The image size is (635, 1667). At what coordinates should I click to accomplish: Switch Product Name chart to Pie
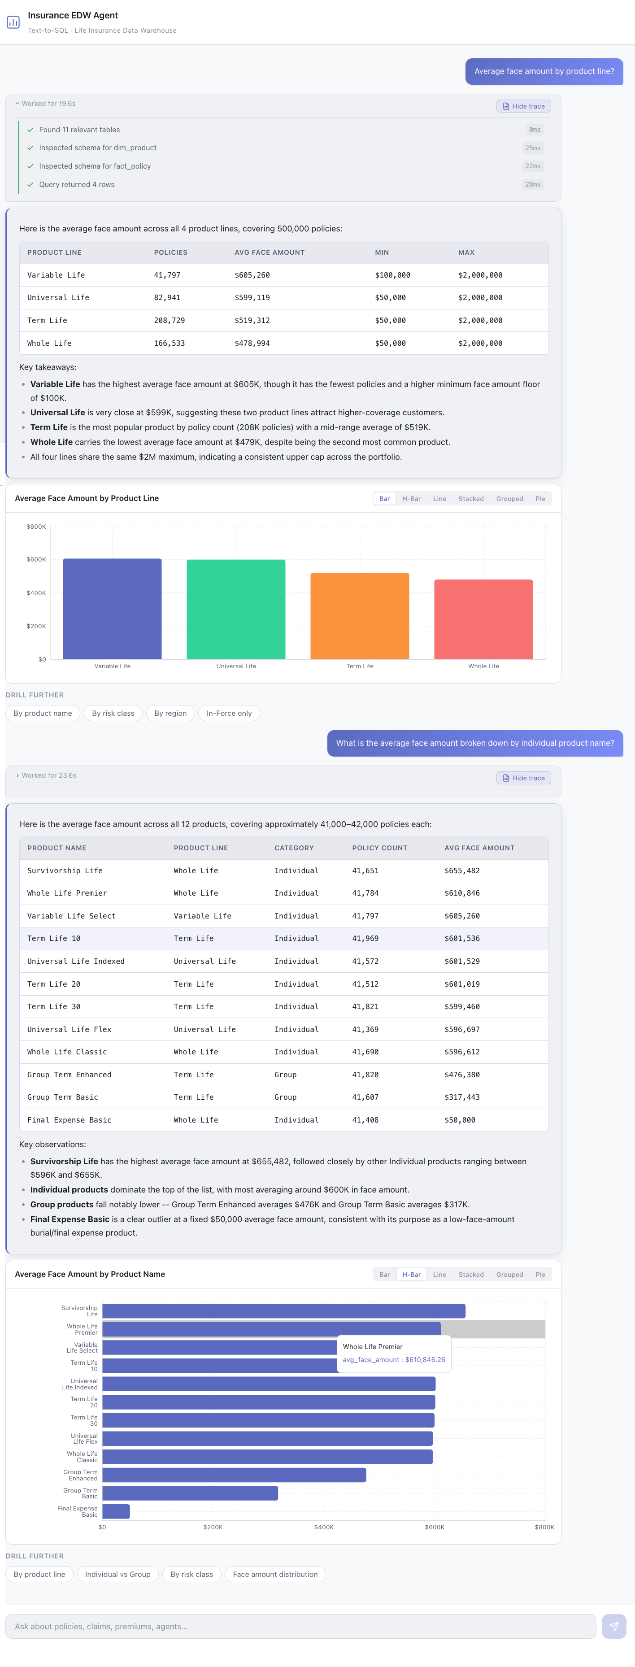coord(540,1275)
